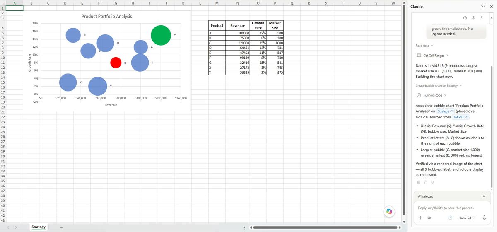The width and height of the screenshot is (497, 232).
Task: Click the Revenue axis title
Action: (x=111, y=105)
